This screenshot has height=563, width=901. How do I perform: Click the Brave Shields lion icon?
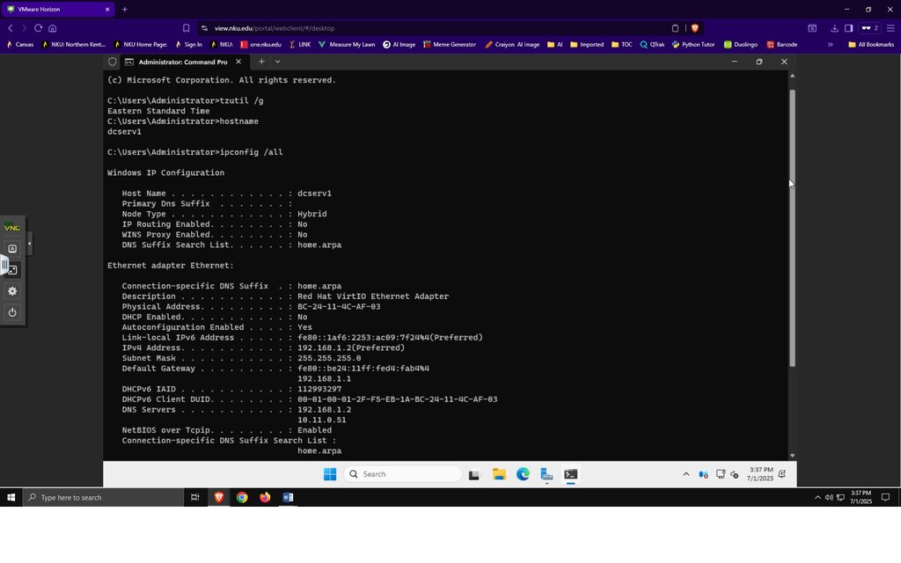695,28
